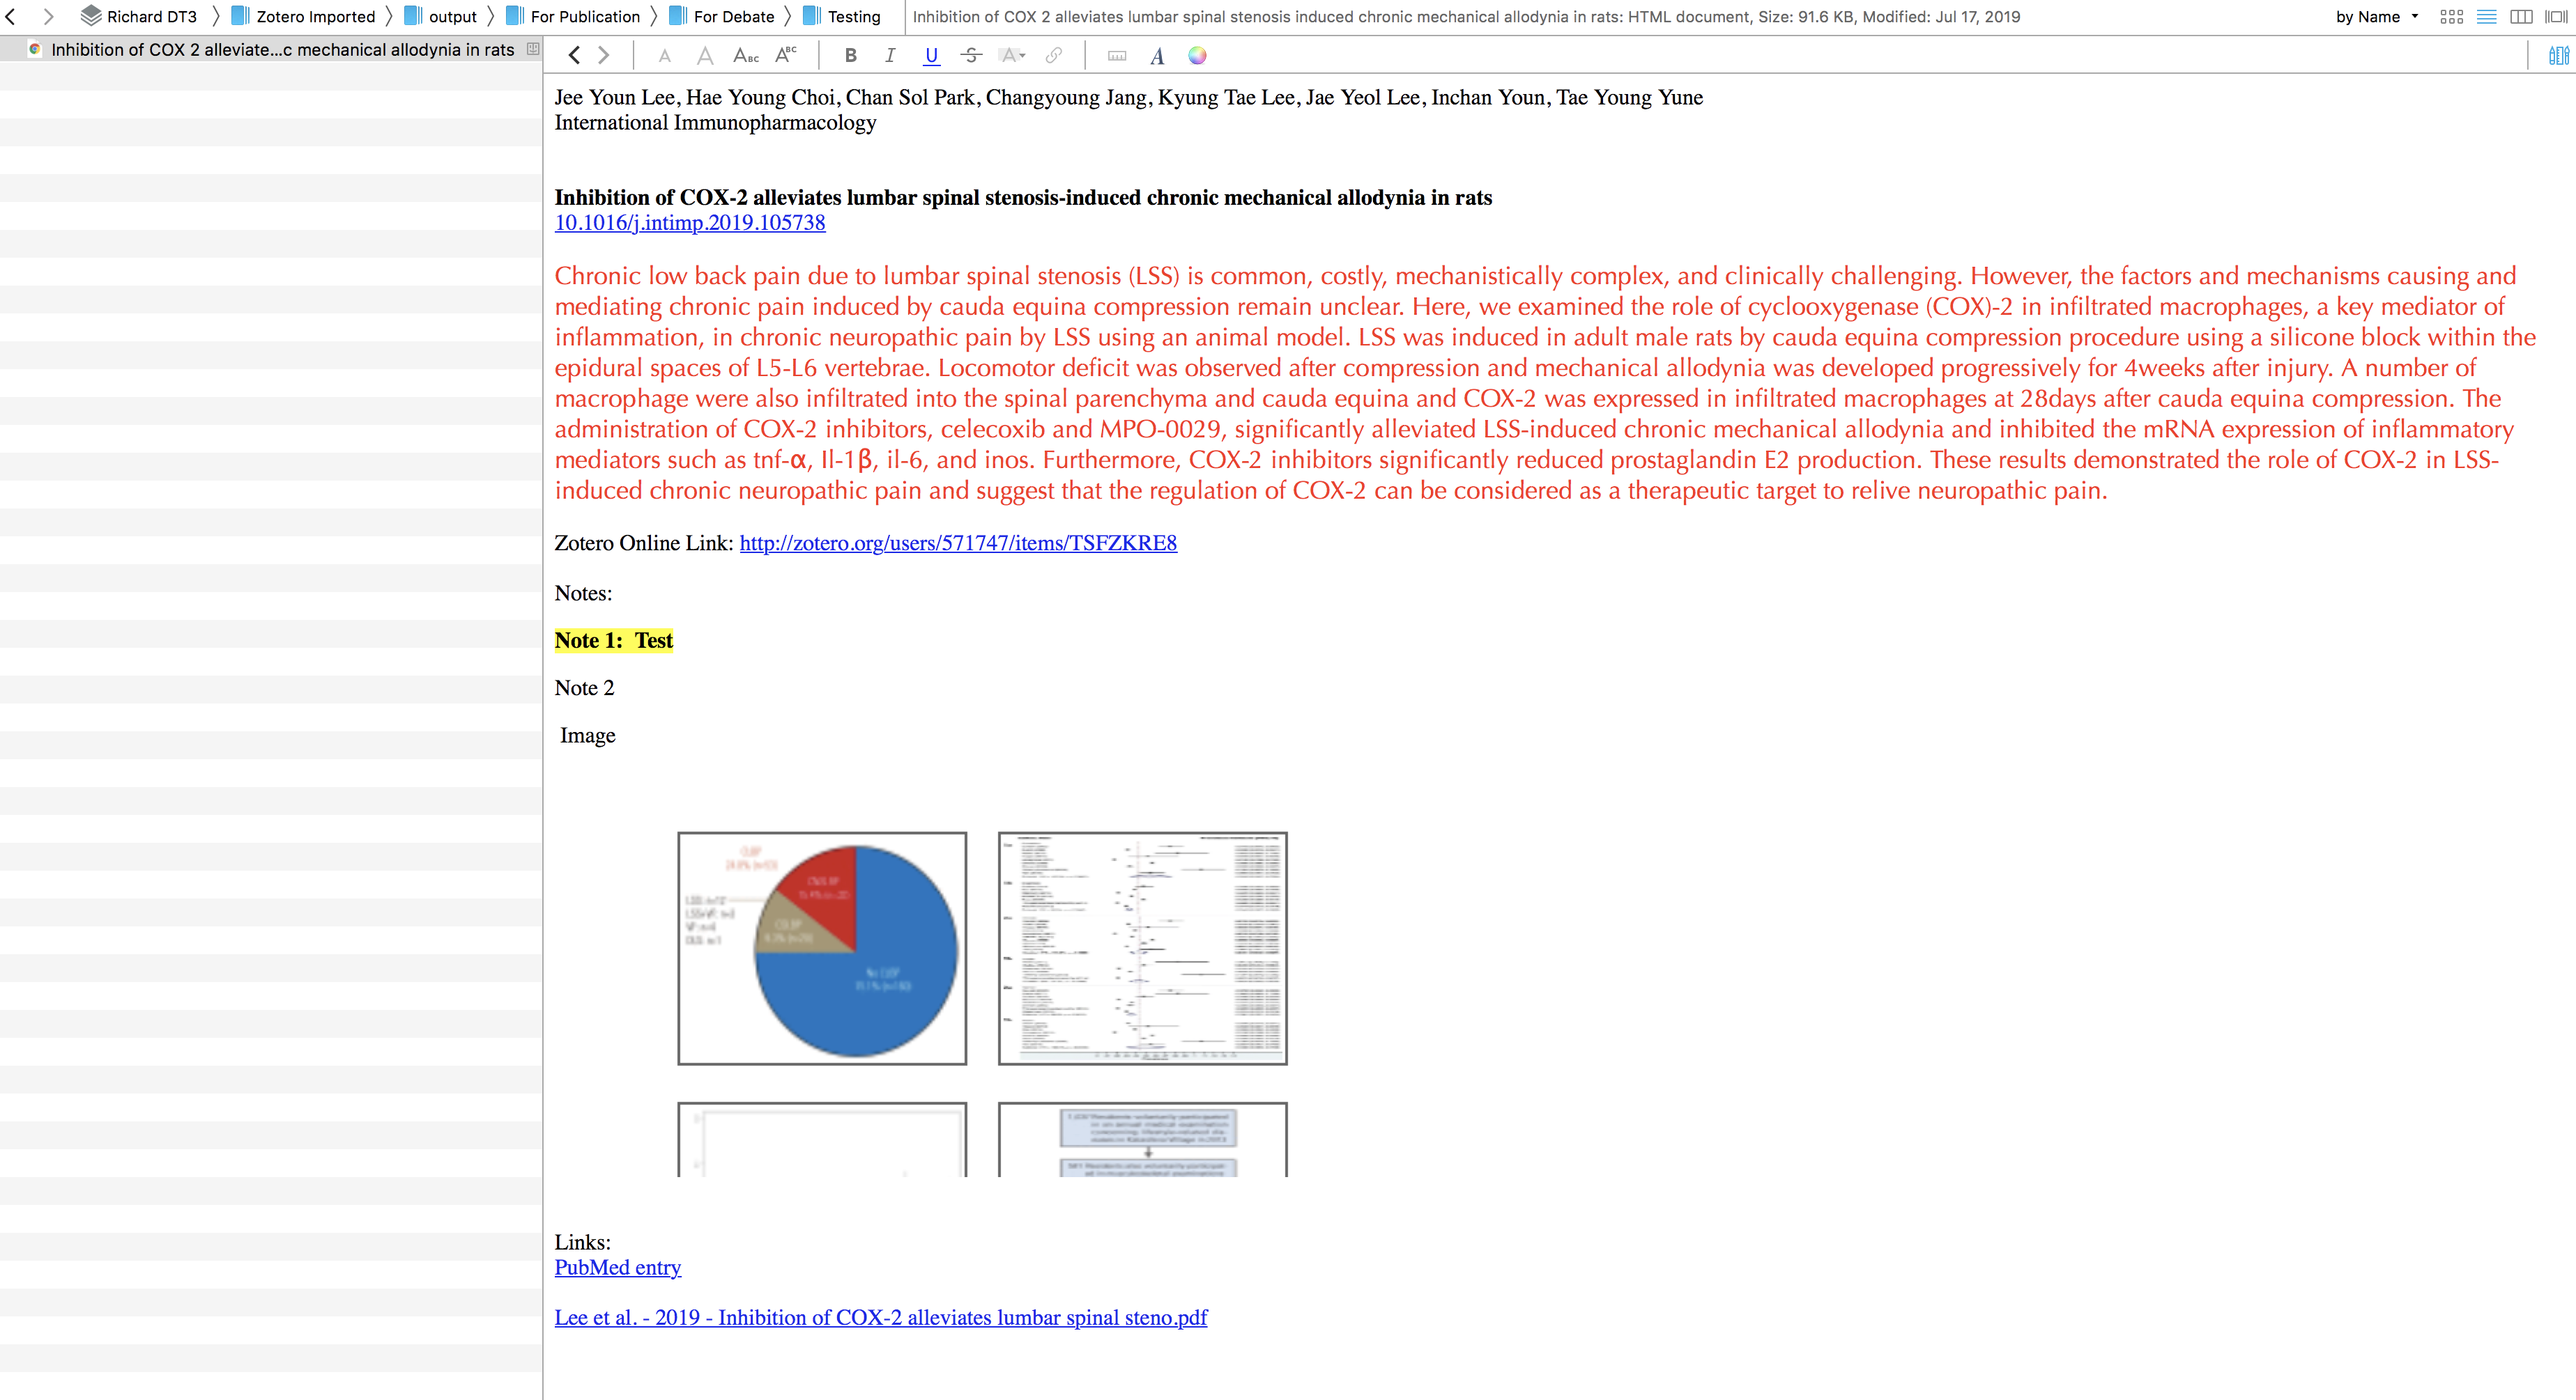Open For Debate group in path

721,17
